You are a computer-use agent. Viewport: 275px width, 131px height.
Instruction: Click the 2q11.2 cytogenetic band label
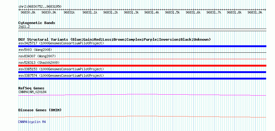point(24,27)
